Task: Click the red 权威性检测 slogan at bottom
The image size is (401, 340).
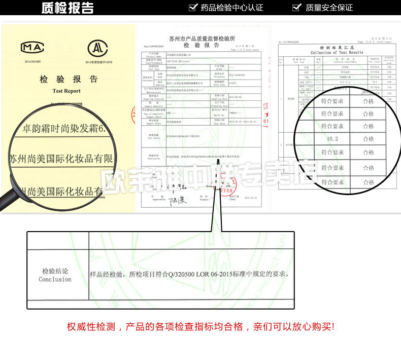Action: (x=201, y=327)
